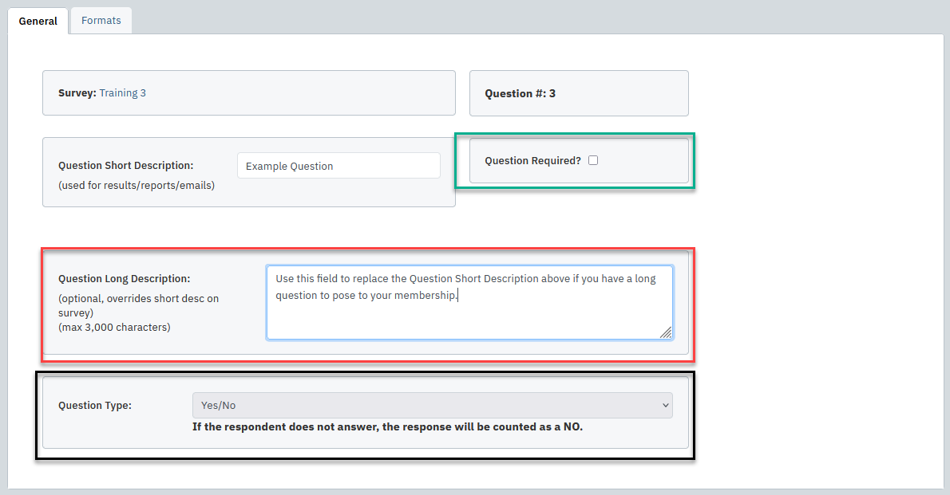
Task: Click the "Survey:" bold label
Action: [77, 93]
